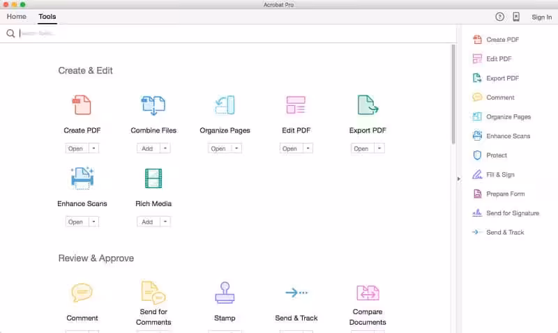Select Enhance Scans icon in right sidebar
The image size is (558, 333).
pos(477,136)
